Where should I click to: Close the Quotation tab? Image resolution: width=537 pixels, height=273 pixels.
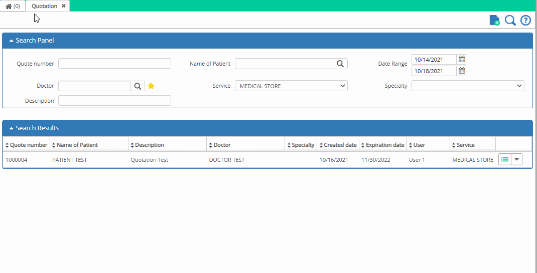click(64, 6)
